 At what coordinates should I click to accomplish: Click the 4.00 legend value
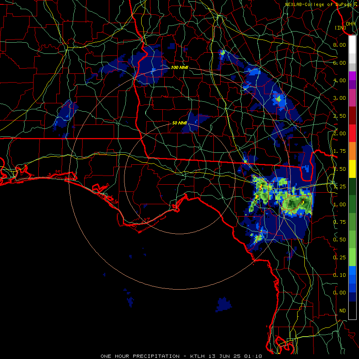(x=339, y=80)
